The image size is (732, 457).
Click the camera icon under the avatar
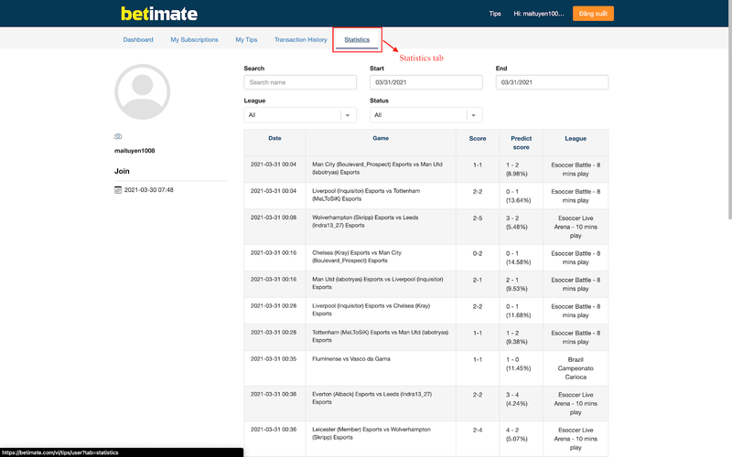[118, 136]
